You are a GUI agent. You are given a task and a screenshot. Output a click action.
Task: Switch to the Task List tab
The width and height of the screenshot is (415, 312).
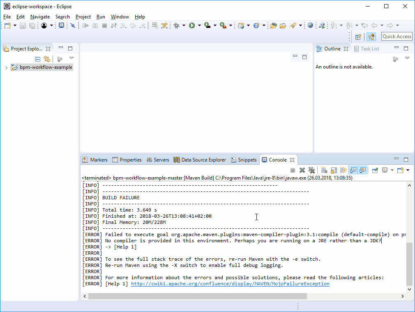coord(367,49)
